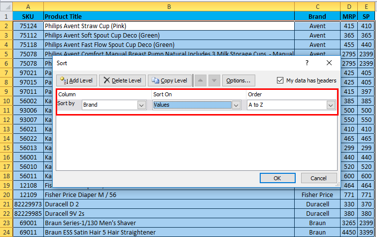Select the MRP header cell
Screen dimensions: 377x237
pyautogui.click(x=349, y=16)
